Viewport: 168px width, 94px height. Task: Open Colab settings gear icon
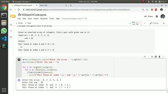[x=157, y=16]
